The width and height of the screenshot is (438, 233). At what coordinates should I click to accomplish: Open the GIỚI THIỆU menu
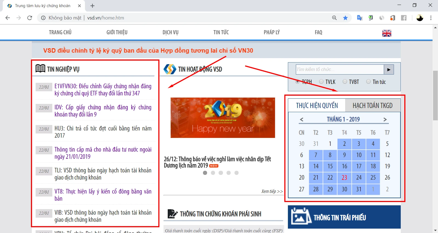coord(117,32)
